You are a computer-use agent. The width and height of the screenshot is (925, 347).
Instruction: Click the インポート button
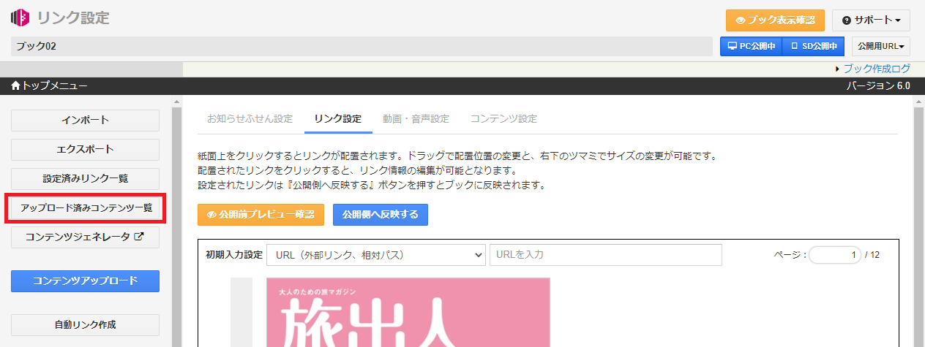pyautogui.click(x=85, y=121)
